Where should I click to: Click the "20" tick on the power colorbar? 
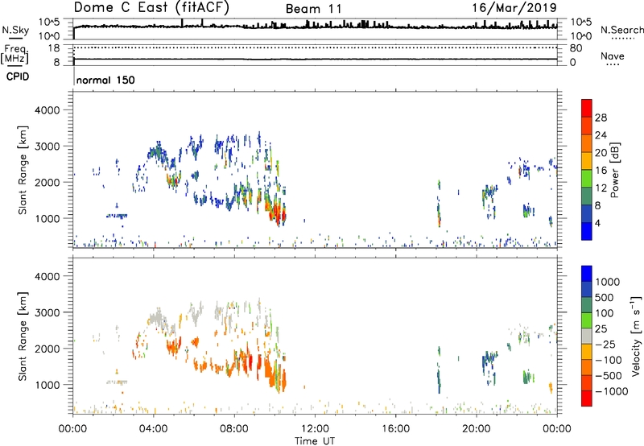coord(601,153)
